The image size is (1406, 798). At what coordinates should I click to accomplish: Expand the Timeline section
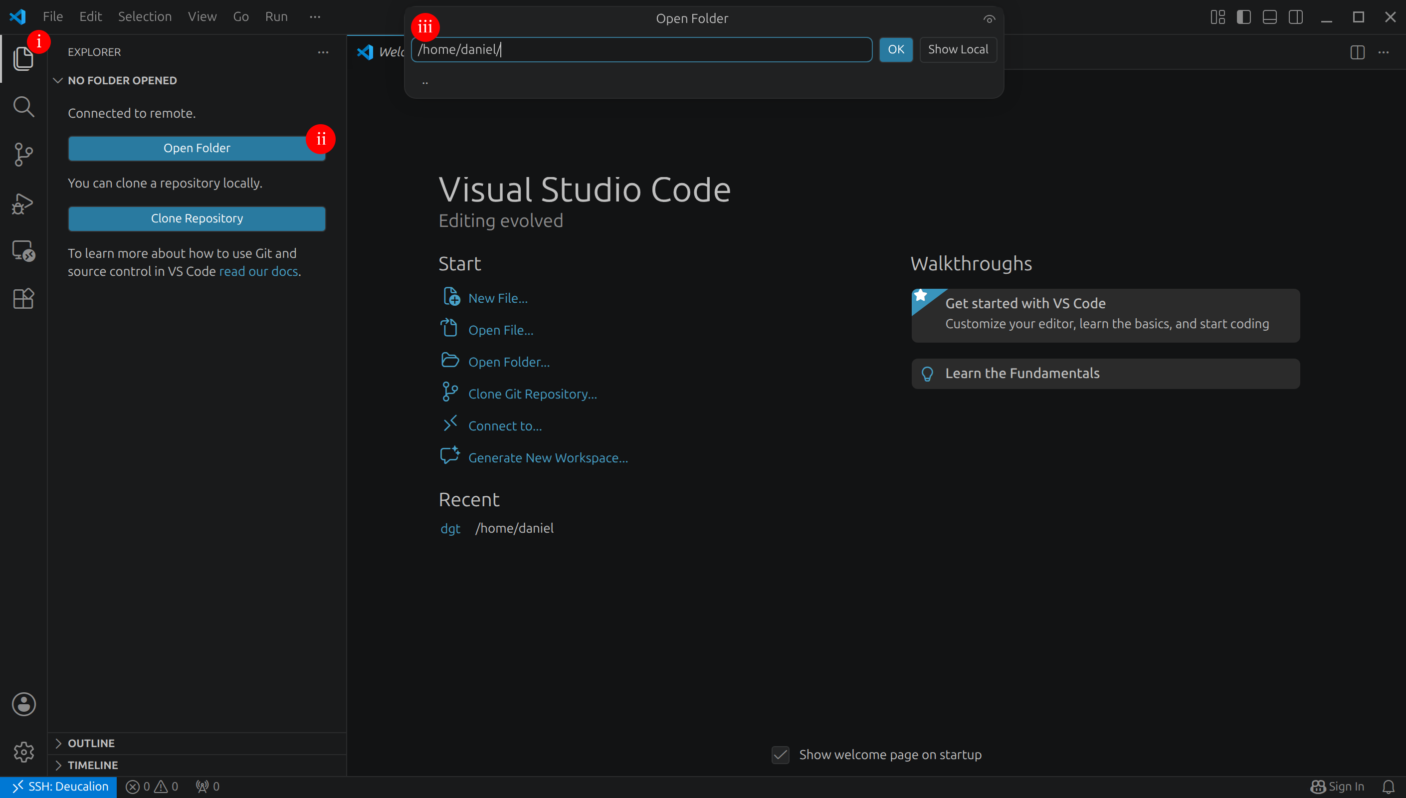pyautogui.click(x=197, y=765)
